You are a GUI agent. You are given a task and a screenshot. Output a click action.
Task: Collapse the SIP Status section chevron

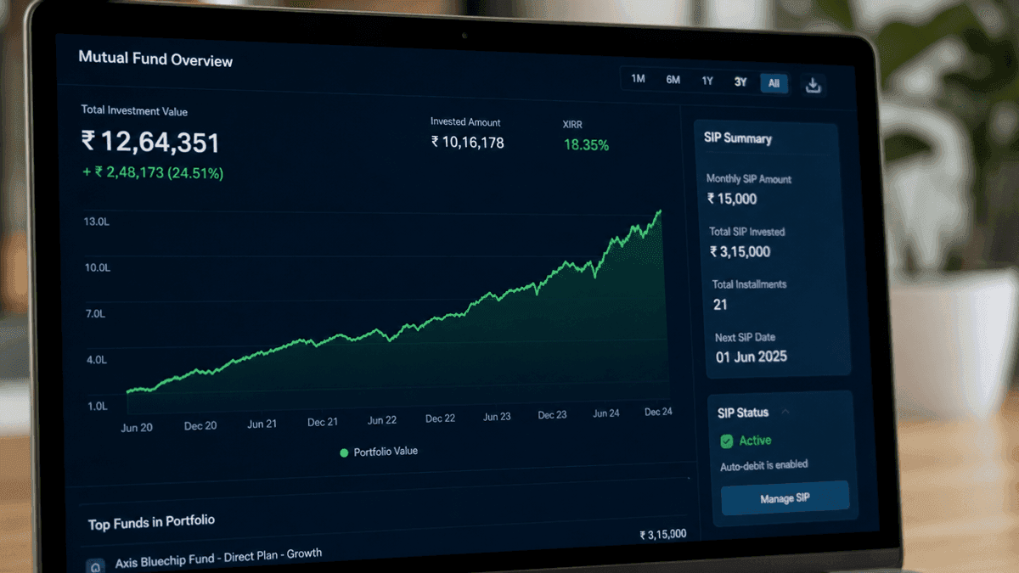(x=785, y=412)
